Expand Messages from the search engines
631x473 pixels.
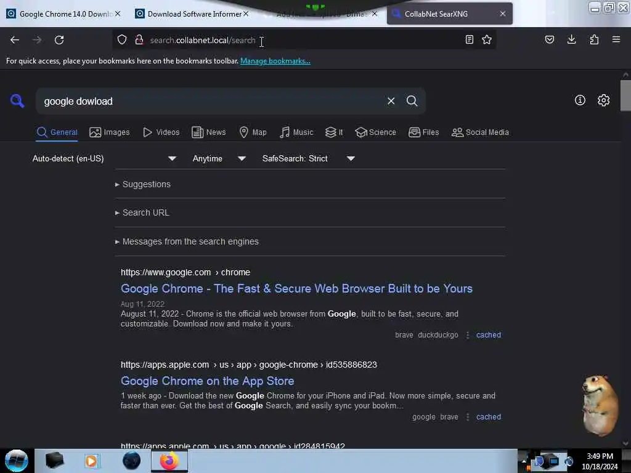[187, 241]
